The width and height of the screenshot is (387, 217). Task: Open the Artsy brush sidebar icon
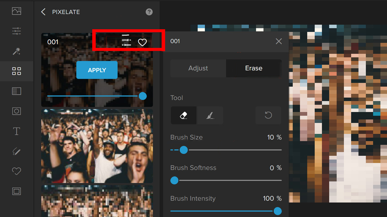[x=16, y=151]
